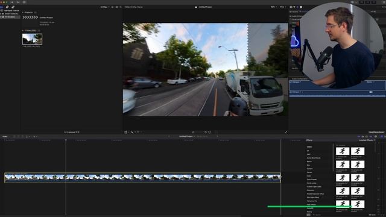This screenshot has height=217, width=386.
Task: Click the viewer timecode display 15:12
Action: [x=207, y=133]
